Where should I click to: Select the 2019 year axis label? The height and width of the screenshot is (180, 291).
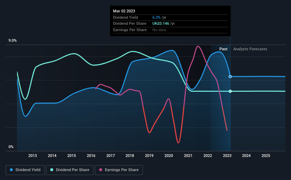pos(149,156)
